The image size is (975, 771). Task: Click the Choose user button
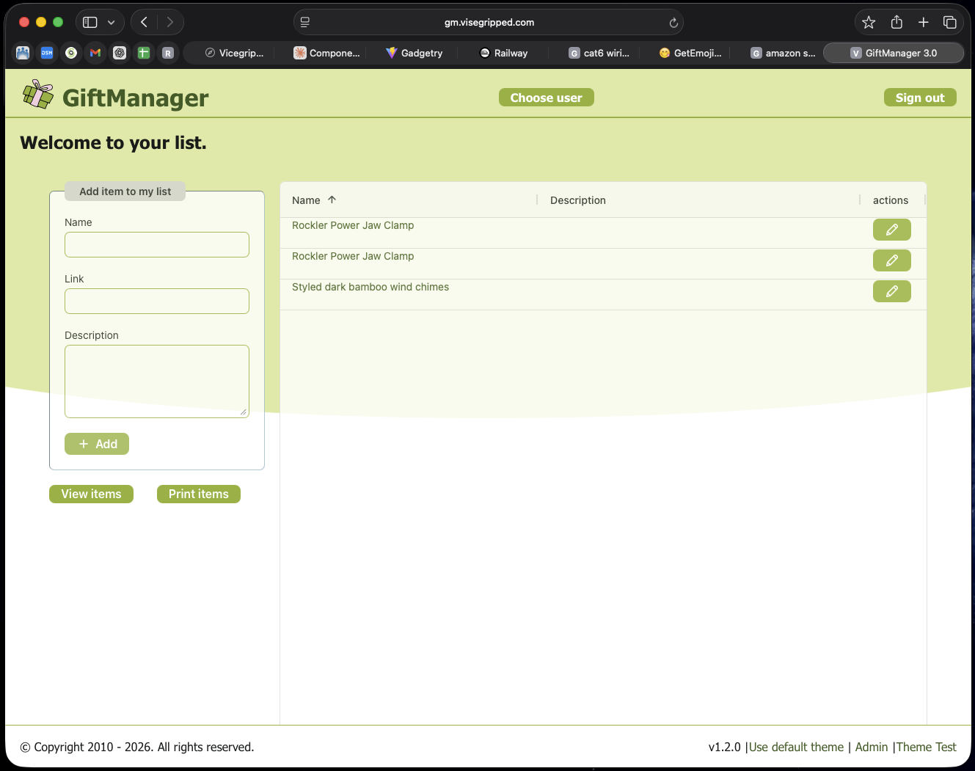[x=547, y=98]
